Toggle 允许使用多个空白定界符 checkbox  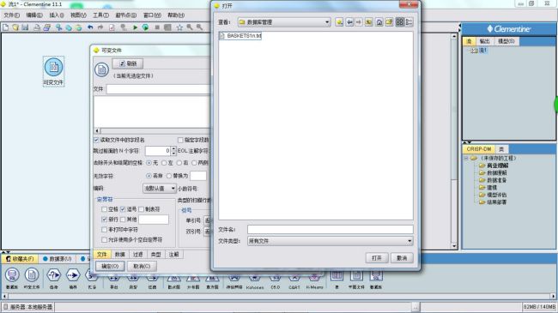click(x=104, y=240)
